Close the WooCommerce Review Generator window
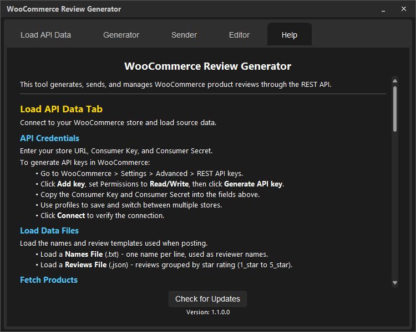Screen dimensions: 416x332 pyautogui.click(x=404, y=9)
